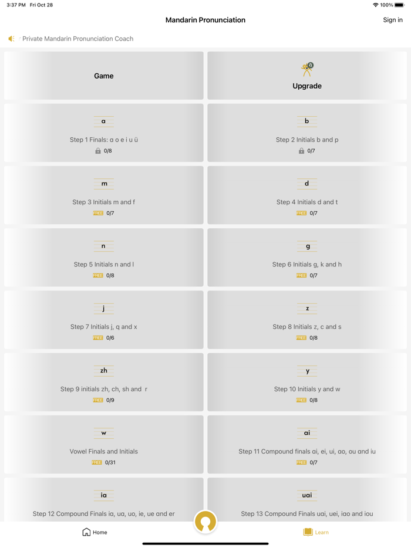Viewport: 411px width, 548px height.
Task: Switch to the Learn tab
Action: [315, 532]
